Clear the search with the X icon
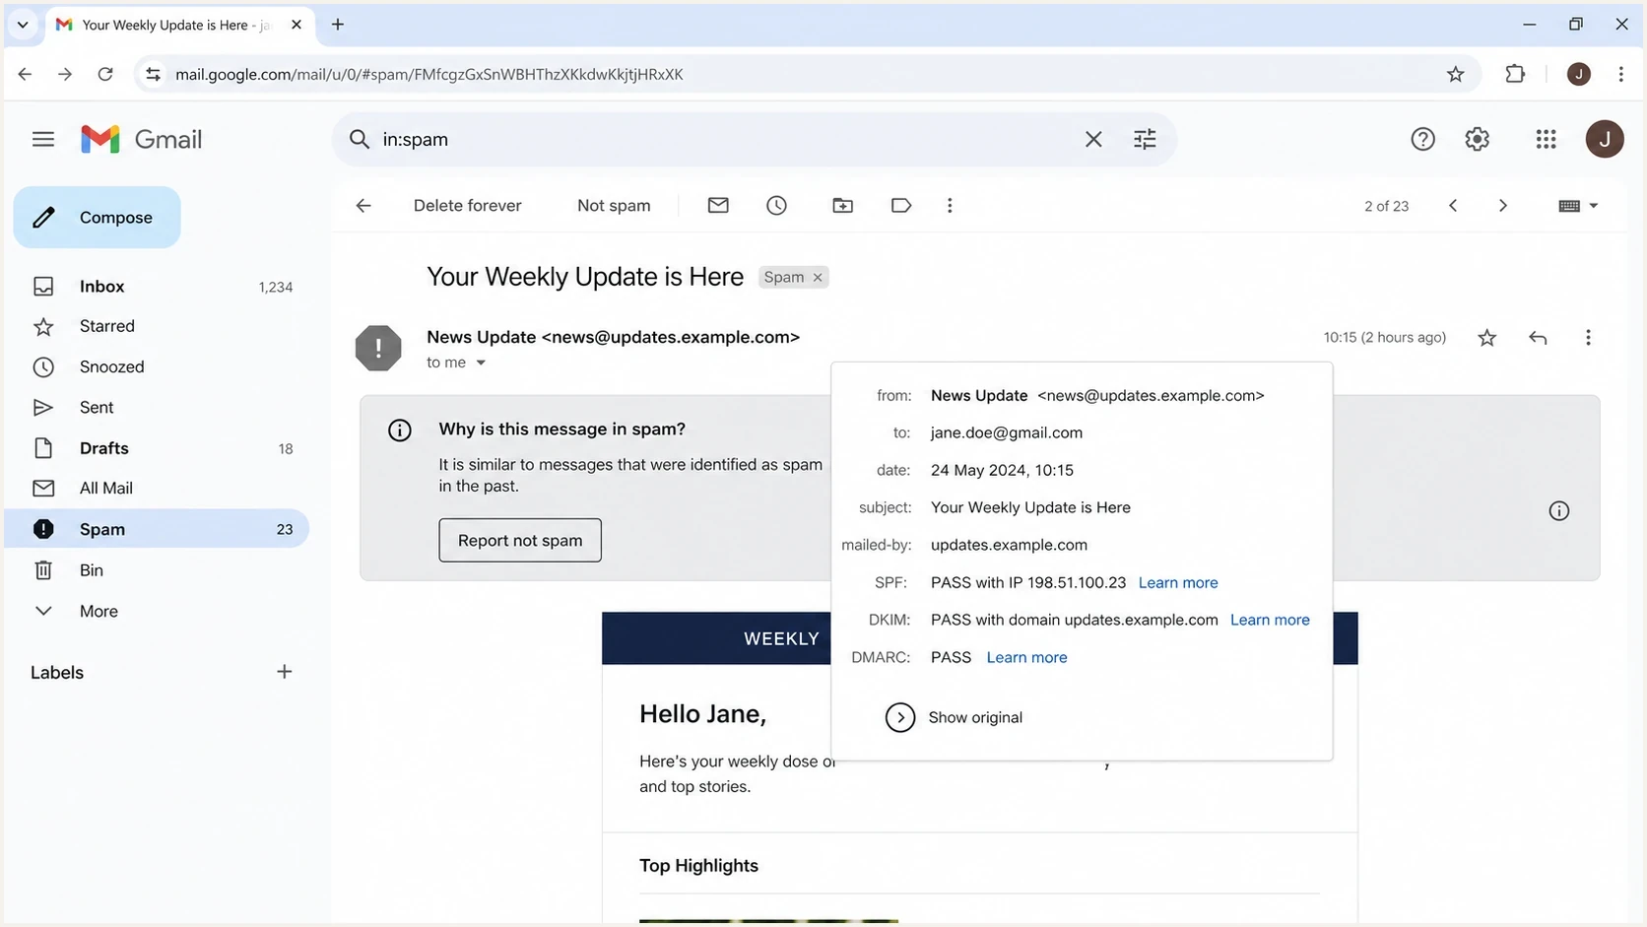This screenshot has height=927, width=1647. point(1093,139)
